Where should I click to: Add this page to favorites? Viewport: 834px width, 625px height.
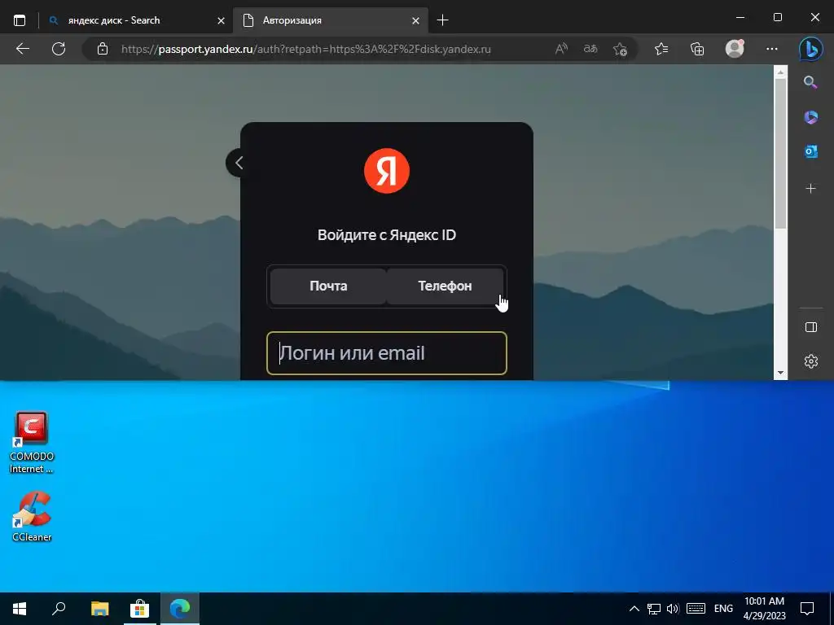point(620,49)
